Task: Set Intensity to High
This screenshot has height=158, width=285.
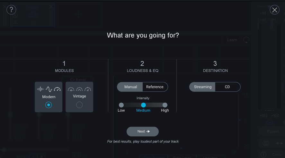Action: tap(165, 105)
